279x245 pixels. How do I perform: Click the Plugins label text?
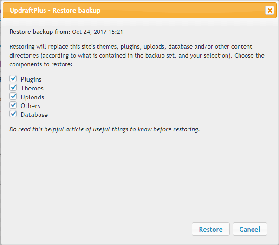[31, 79]
